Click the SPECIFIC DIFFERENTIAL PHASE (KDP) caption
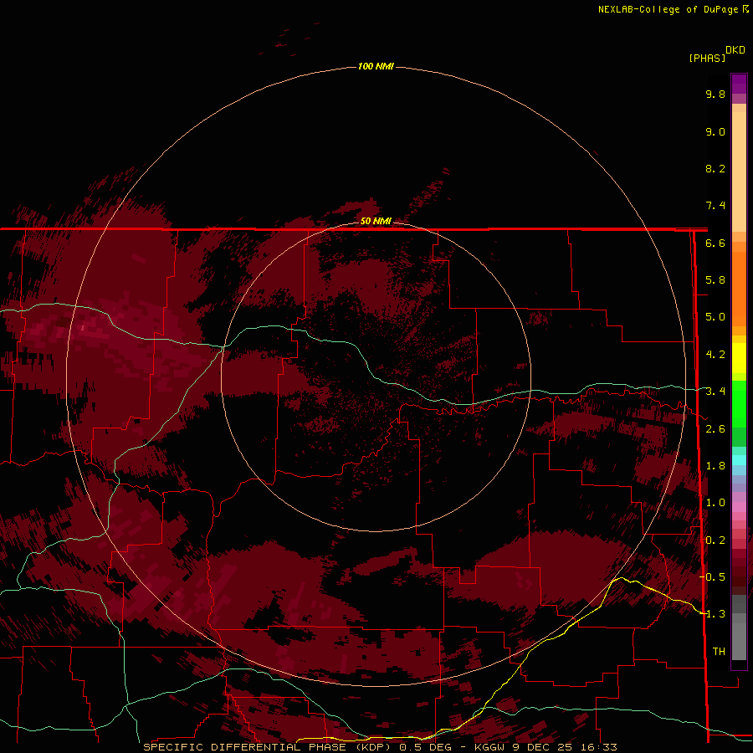This screenshot has width=753, height=753. tap(269, 747)
